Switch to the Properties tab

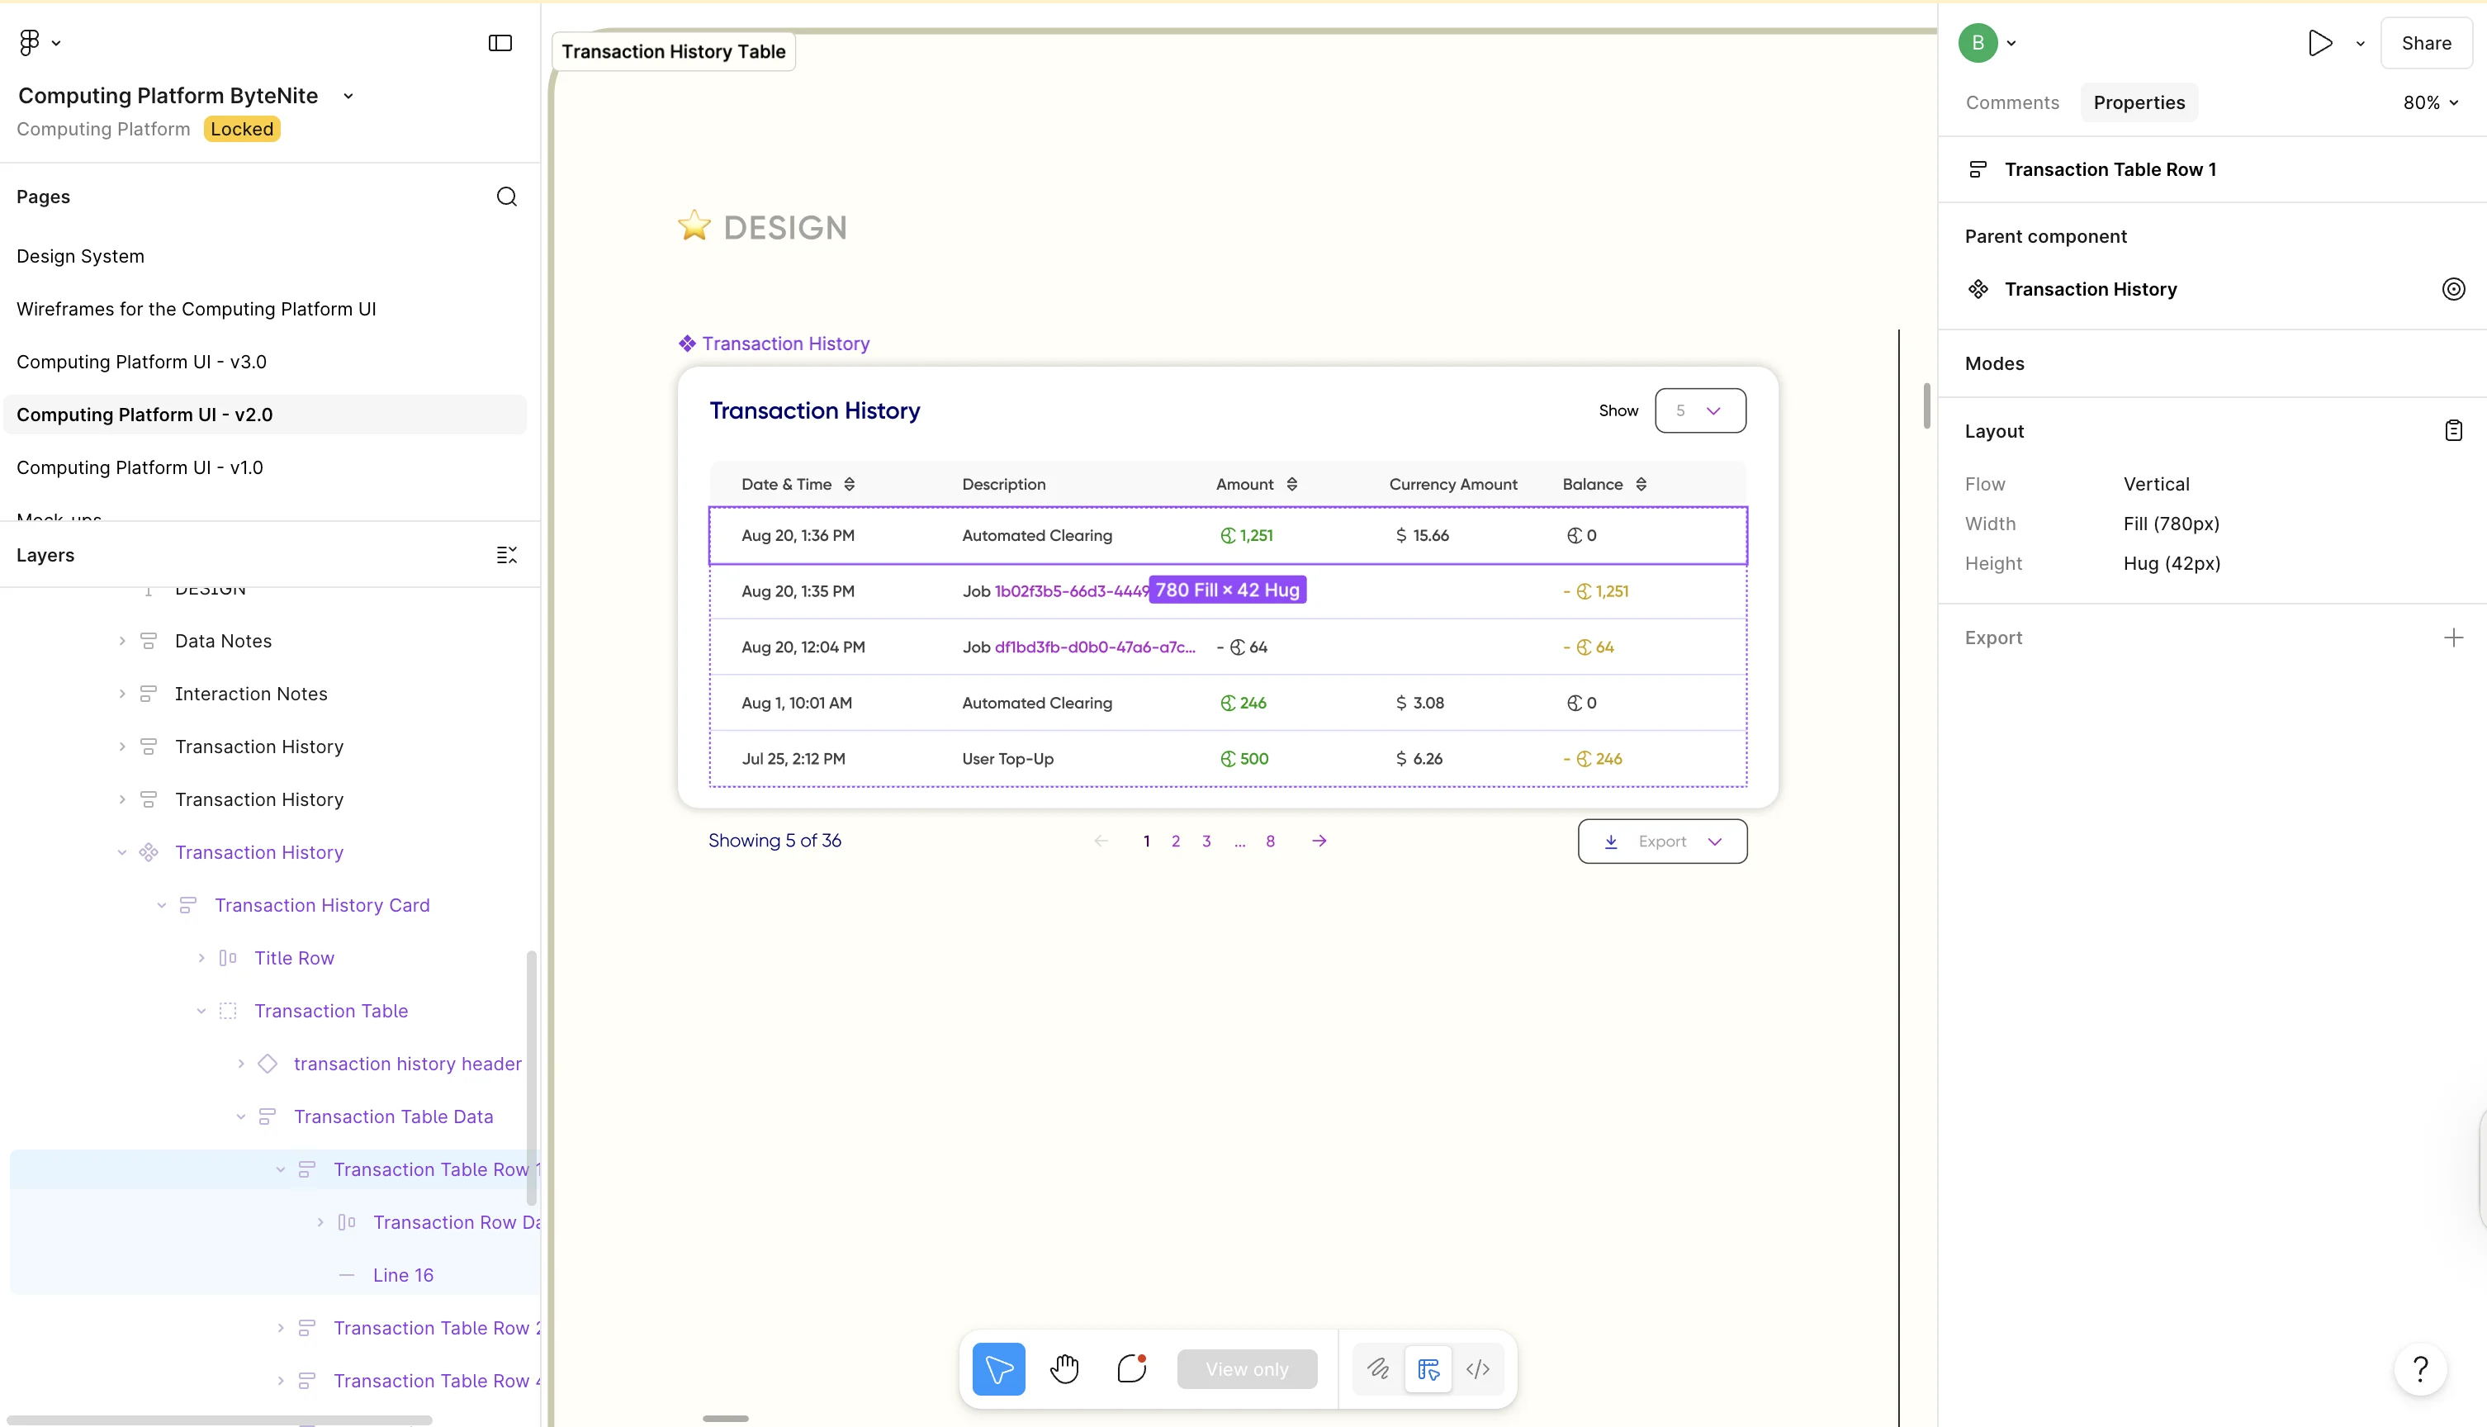[x=2139, y=103]
